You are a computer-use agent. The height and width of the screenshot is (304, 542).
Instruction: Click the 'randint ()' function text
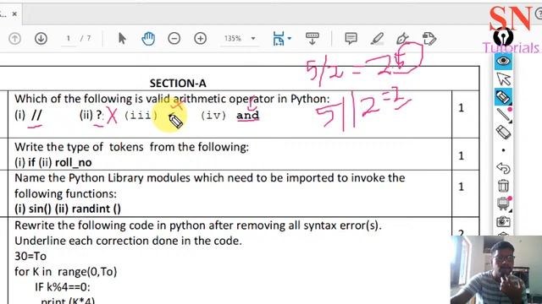click(x=96, y=209)
